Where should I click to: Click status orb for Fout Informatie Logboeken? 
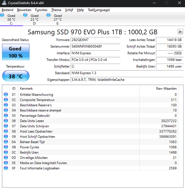pyautogui.click(x=6, y=168)
